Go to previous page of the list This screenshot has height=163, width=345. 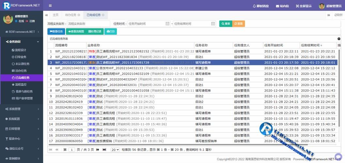click(x=57, y=150)
